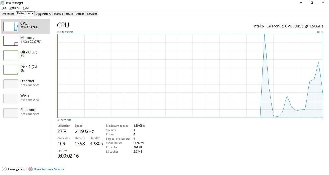Open the File menu
The image size is (329, 175).
(4, 8)
